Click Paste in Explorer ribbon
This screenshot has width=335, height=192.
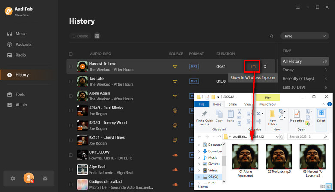click(x=231, y=116)
